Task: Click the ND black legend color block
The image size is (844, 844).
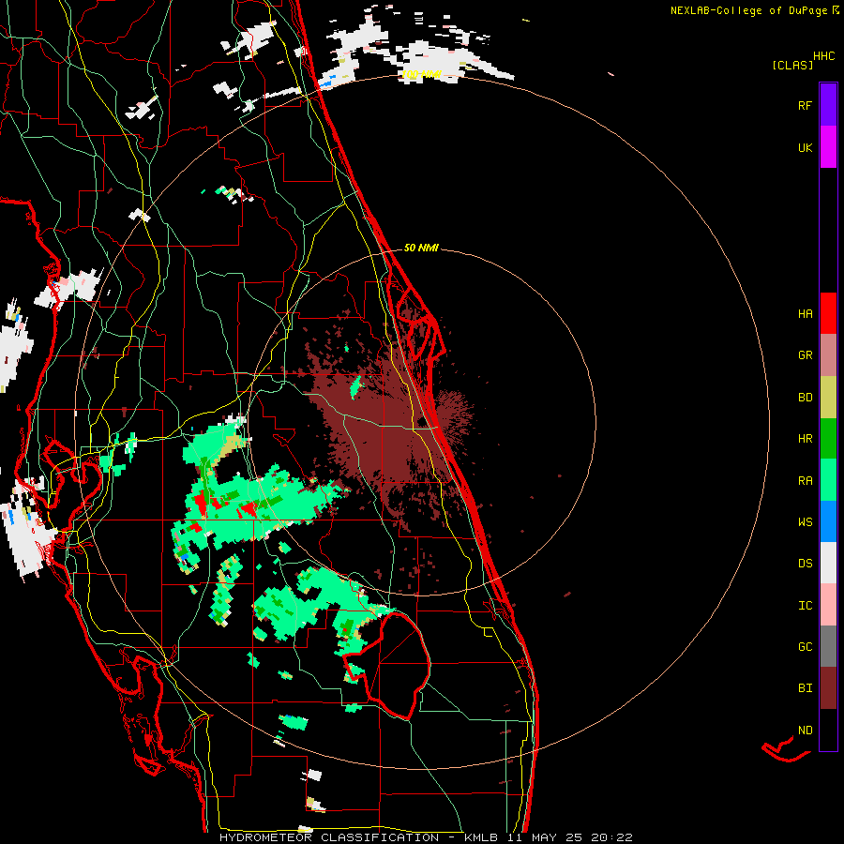Action: click(x=828, y=730)
